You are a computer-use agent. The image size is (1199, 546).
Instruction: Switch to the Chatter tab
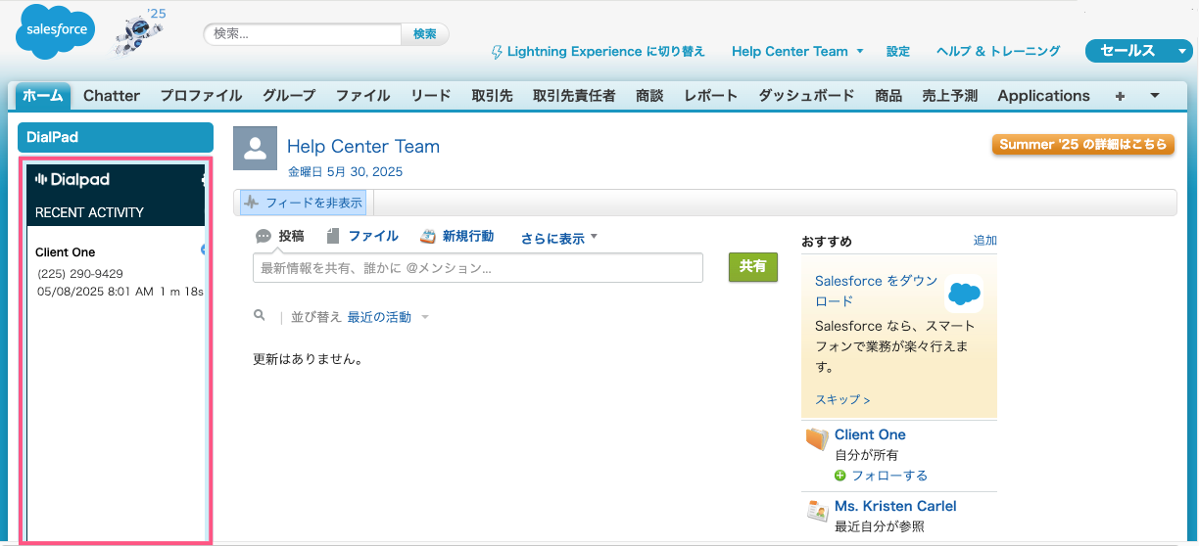[112, 96]
